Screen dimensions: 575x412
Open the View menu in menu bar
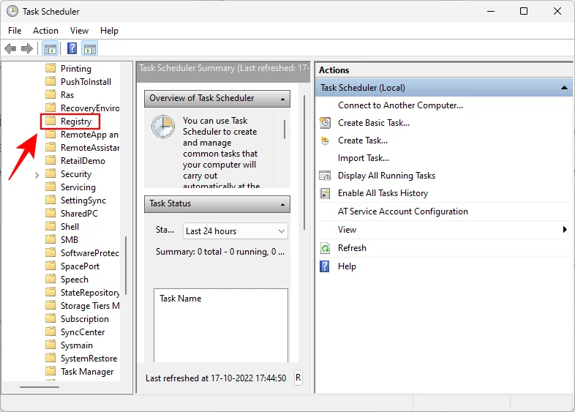tap(79, 31)
